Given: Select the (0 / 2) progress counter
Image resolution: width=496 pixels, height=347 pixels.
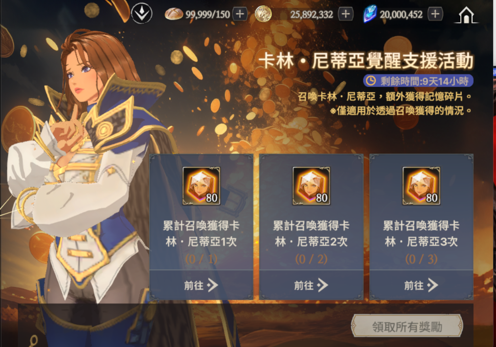Looking at the screenshot, I should [x=311, y=259].
